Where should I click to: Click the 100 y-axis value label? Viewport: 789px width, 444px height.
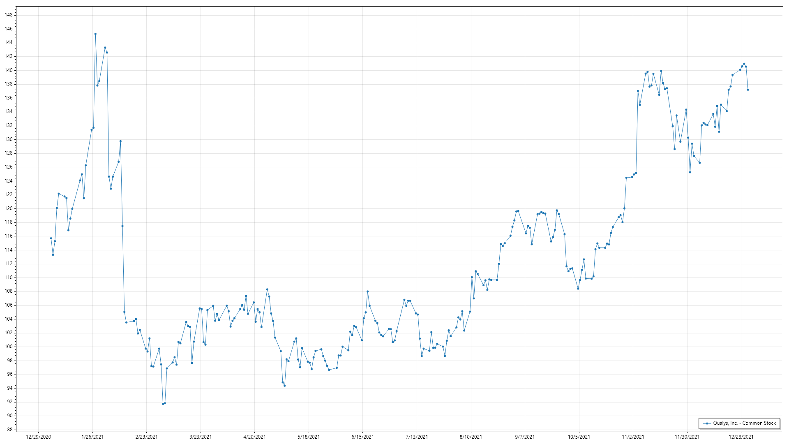tap(9, 347)
